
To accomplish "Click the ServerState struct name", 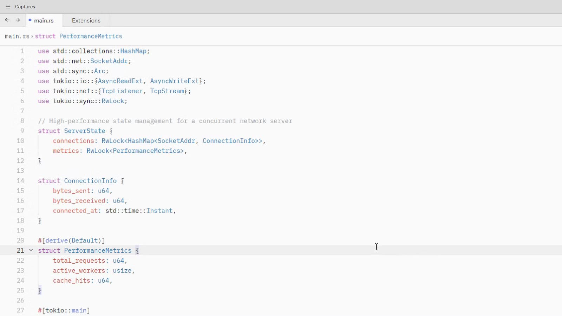I will click(x=84, y=131).
